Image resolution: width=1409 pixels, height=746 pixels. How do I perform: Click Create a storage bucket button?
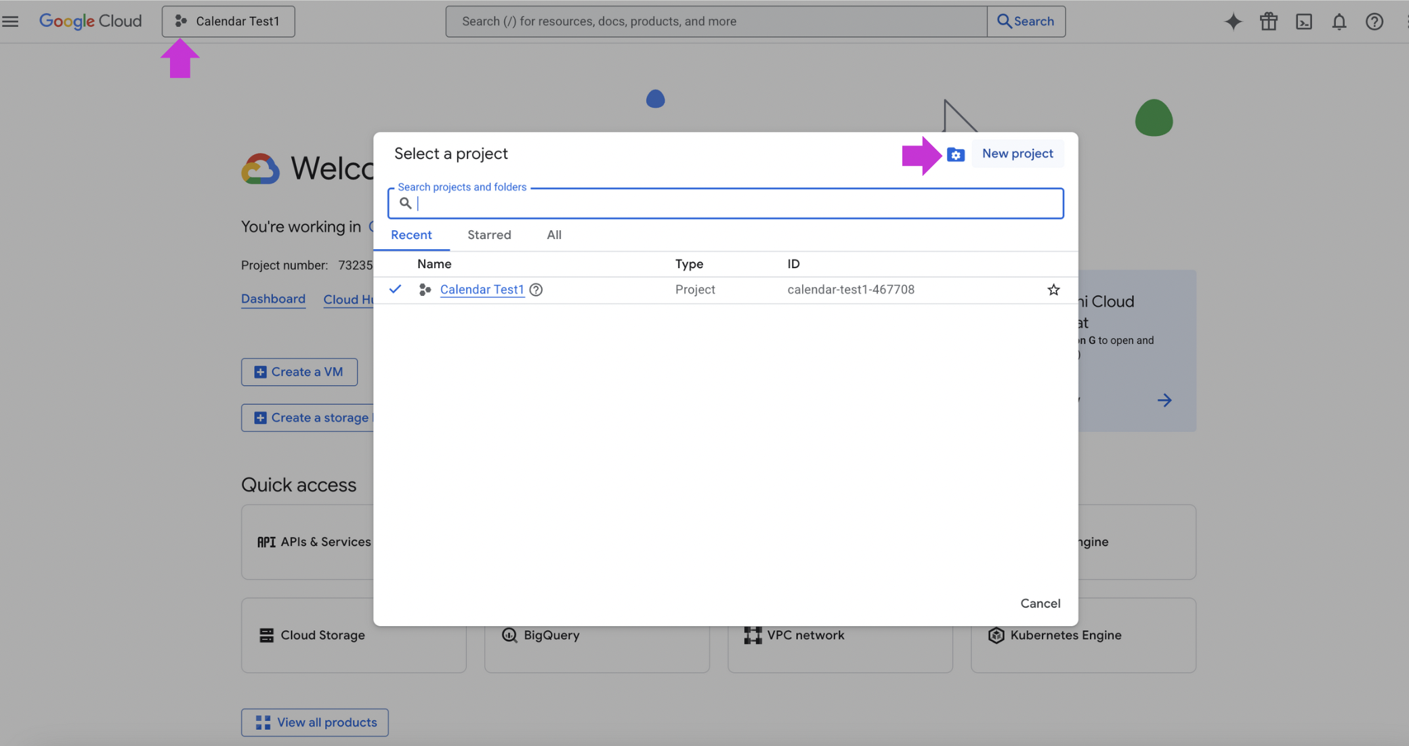tap(308, 418)
